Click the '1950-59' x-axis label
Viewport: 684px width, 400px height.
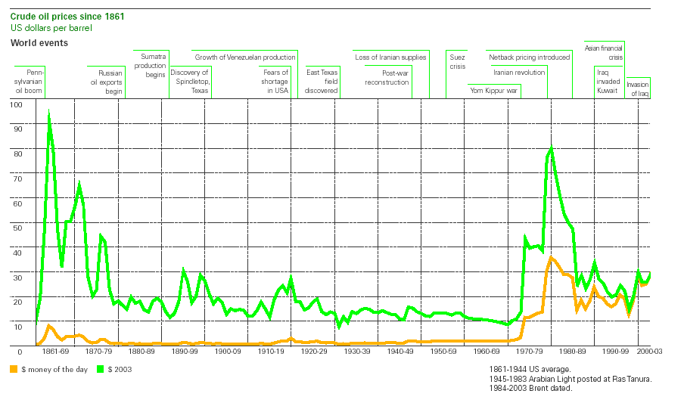[443, 351]
